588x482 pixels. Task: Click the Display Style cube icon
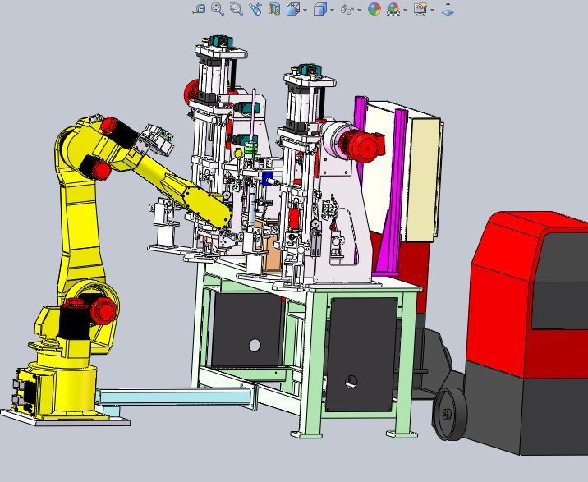point(320,9)
